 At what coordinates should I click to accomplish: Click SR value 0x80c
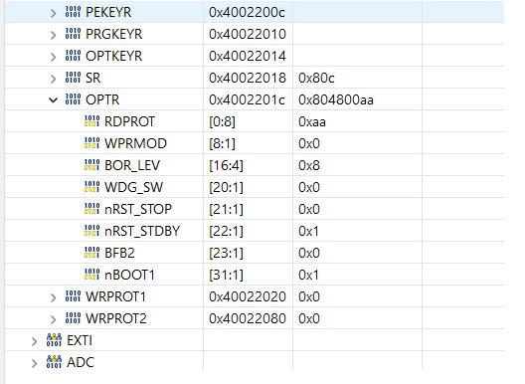316,78
